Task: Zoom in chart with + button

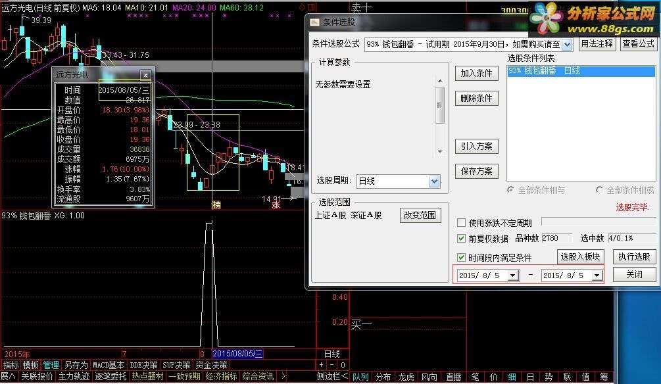Action: (322, 365)
